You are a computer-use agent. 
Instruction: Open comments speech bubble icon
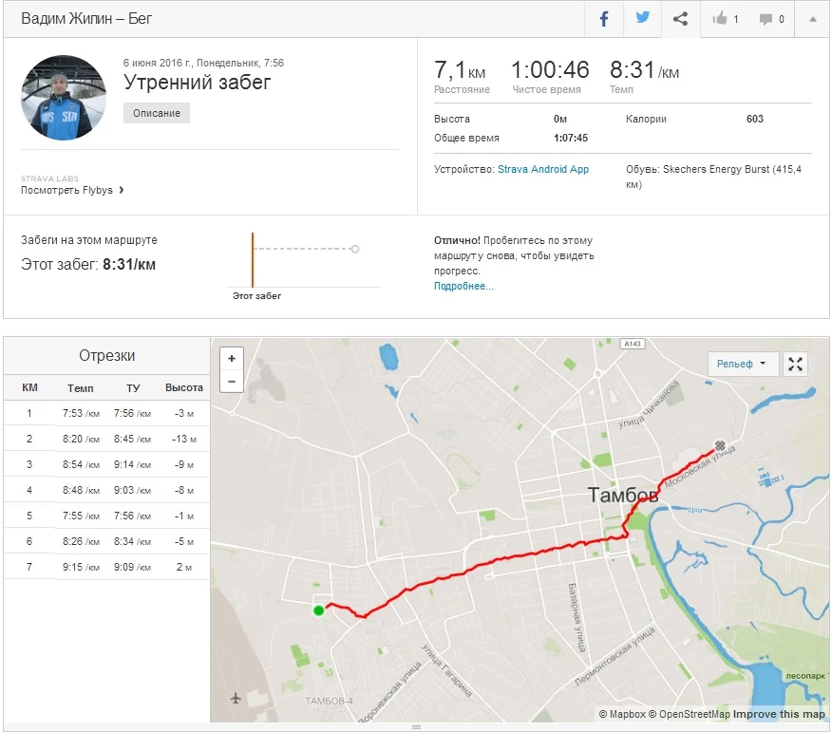(x=771, y=19)
